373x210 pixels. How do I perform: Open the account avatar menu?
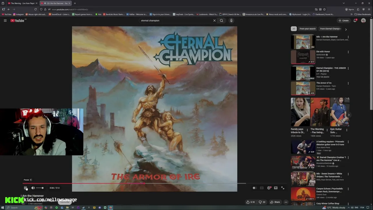click(363, 20)
